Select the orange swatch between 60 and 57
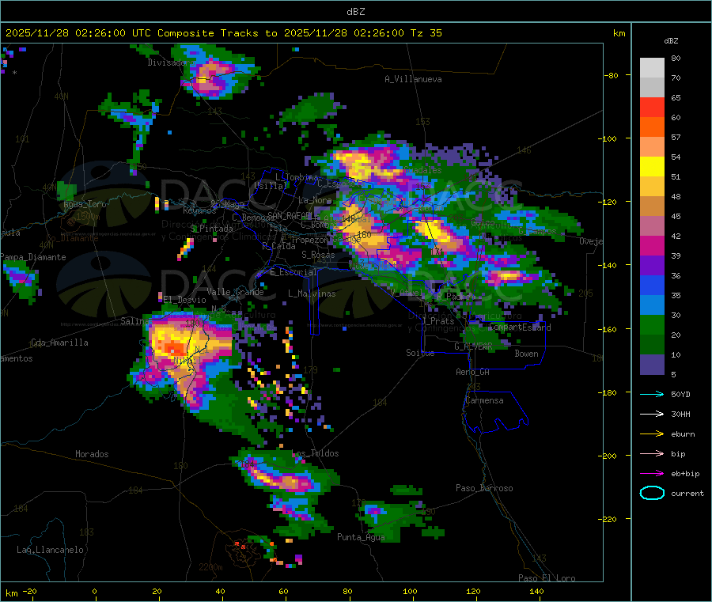The width and height of the screenshot is (712, 602). click(x=652, y=127)
